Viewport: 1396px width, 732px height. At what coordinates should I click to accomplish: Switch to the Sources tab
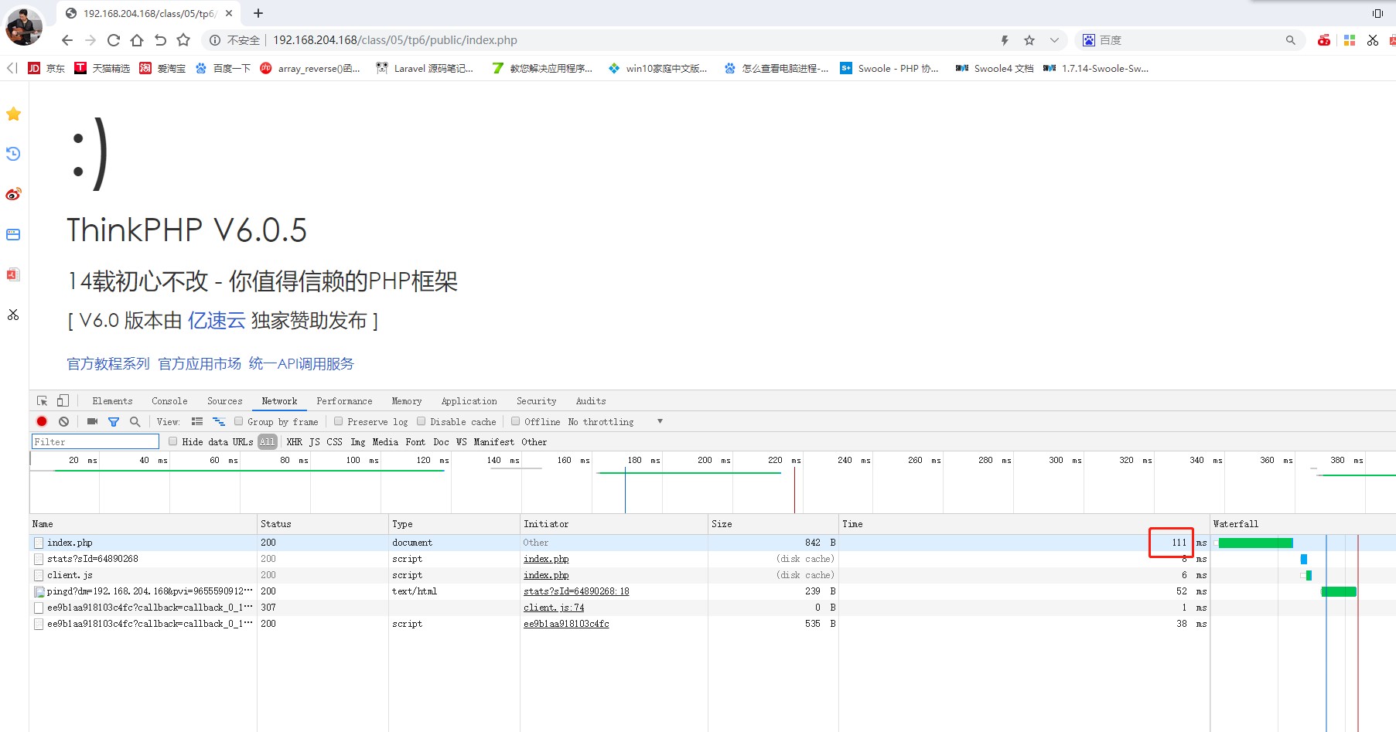225,401
